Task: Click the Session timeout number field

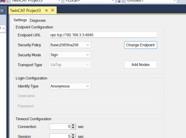Action: (60, 136)
